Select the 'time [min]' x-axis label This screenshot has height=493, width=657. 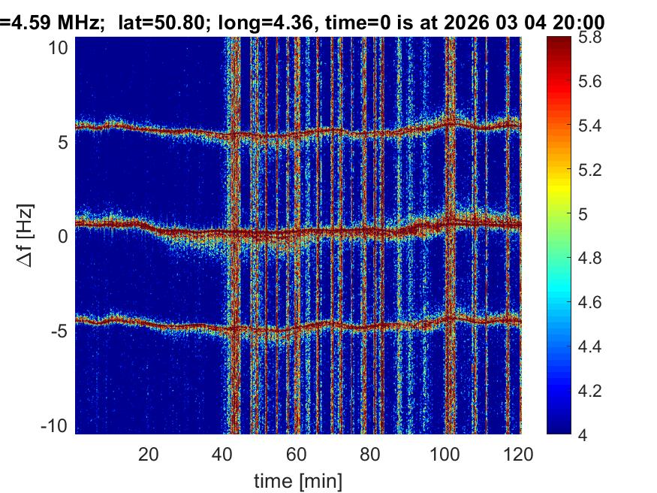point(298,479)
